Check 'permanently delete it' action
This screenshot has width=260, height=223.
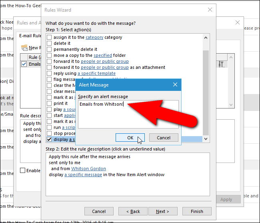[49, 49]
